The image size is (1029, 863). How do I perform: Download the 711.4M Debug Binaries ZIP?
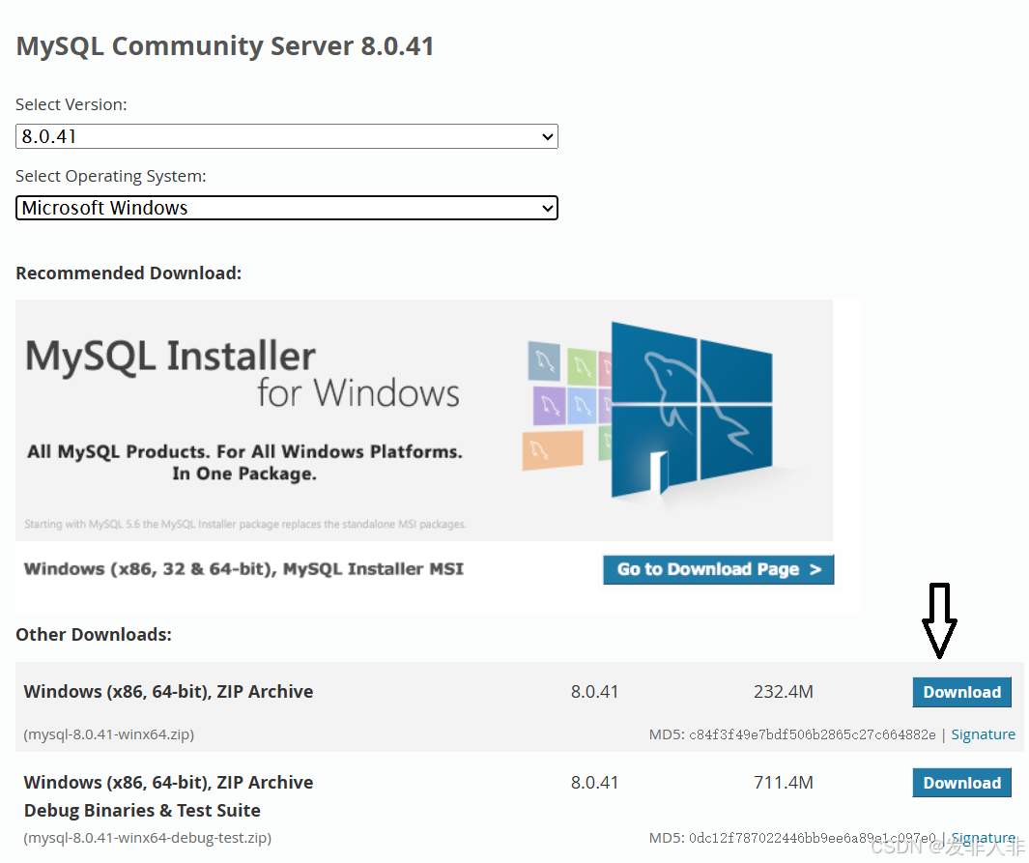click(962, 783)
